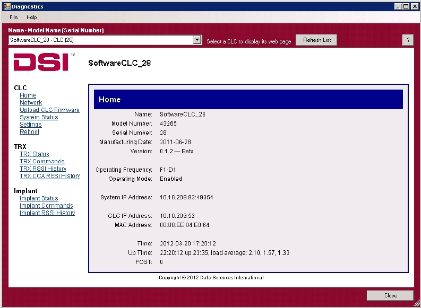The height and width of the screenshot is (308, 421).
Task: Click the Implant section heading in sidebar
Action: coord(25,191)
